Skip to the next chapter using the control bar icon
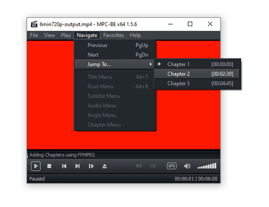Screen dimensions: 269x207 point(77,166)
